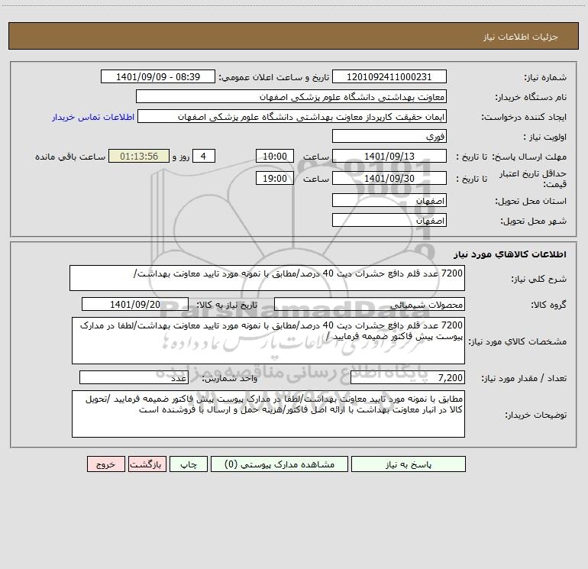Click the goods specifications text area

tap(268, 341)
